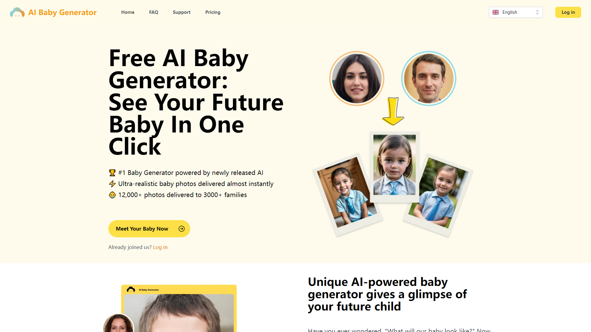The width and height of the screenshot is (591, 332).
Task: Click the Log in button in top right corner
Action: tap(568, 12)
